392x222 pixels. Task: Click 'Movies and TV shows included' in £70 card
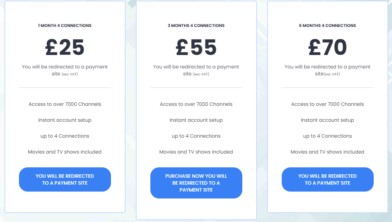coord(327,152)
